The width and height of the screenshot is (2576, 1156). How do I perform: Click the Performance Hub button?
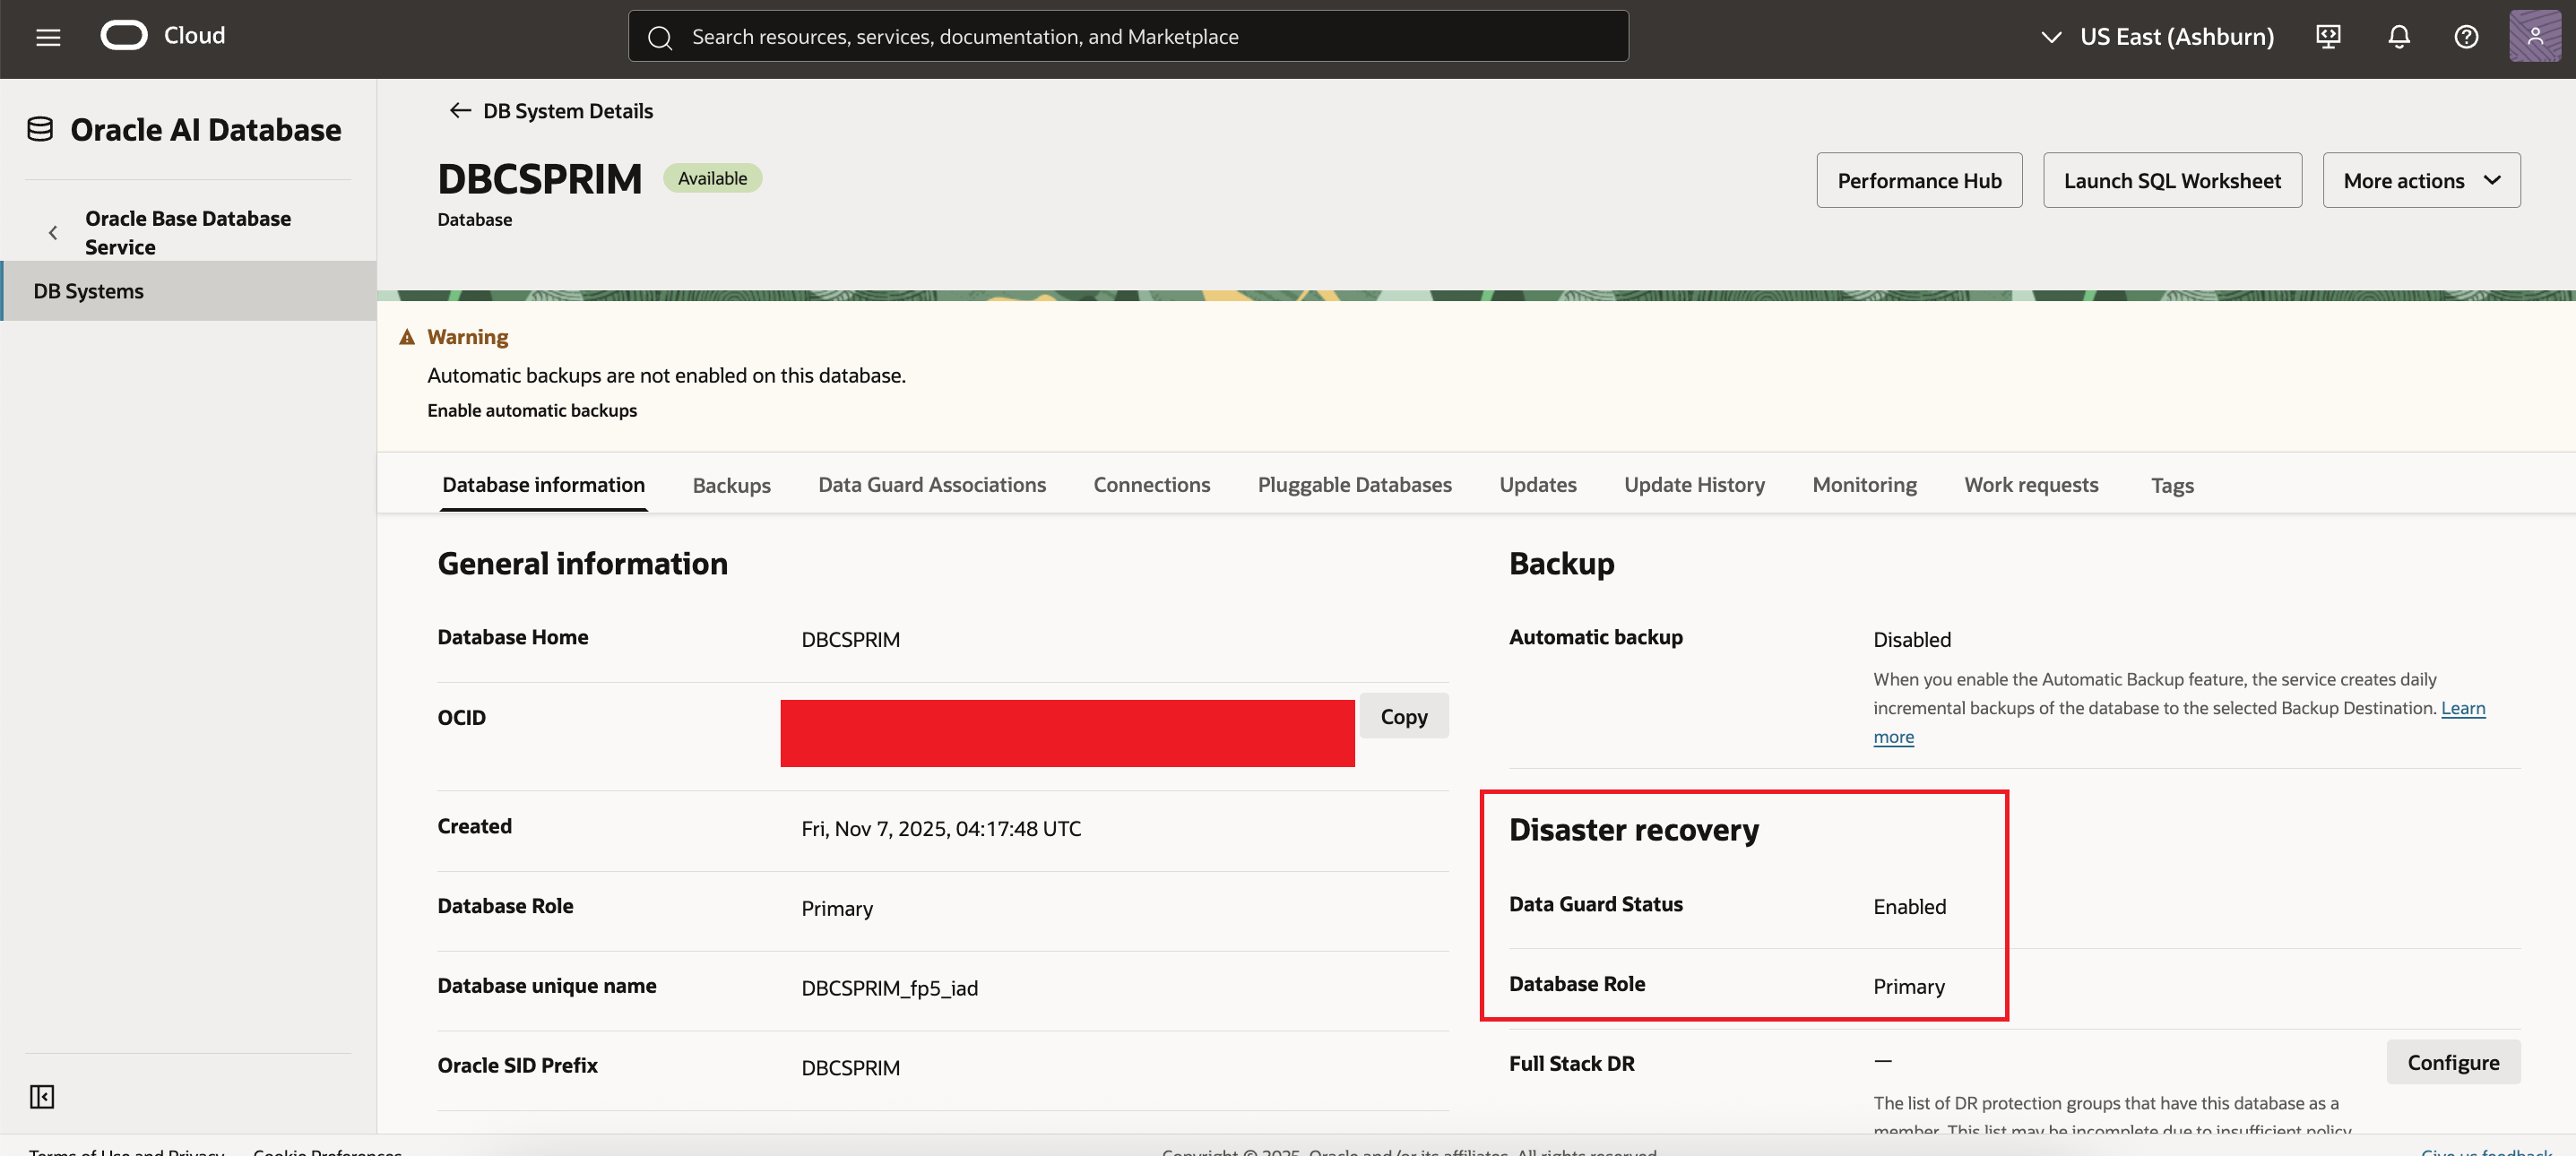1918,181
